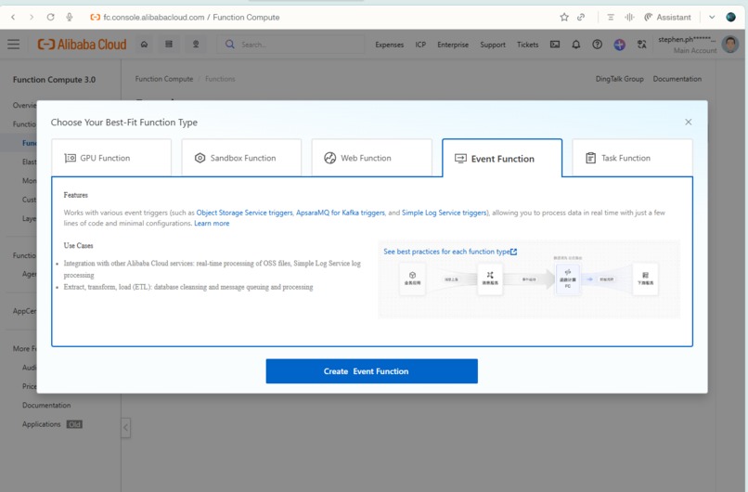748x492 pixels.
Task: Open the help question mark icon
Action: 598,45
